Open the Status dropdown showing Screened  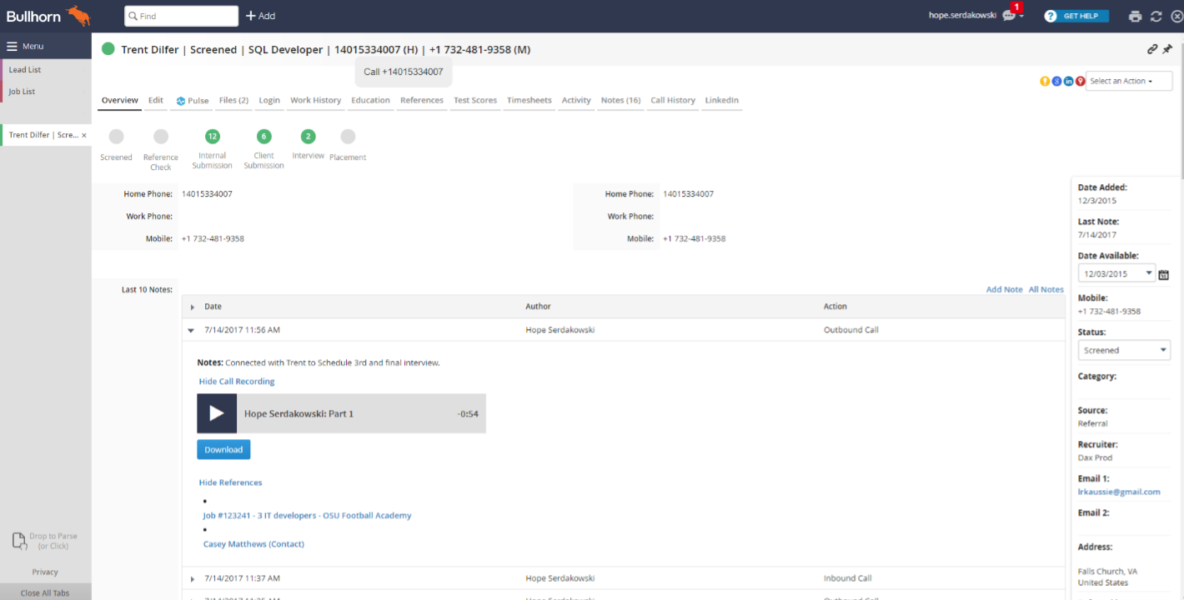click(x=1124, y=350)
